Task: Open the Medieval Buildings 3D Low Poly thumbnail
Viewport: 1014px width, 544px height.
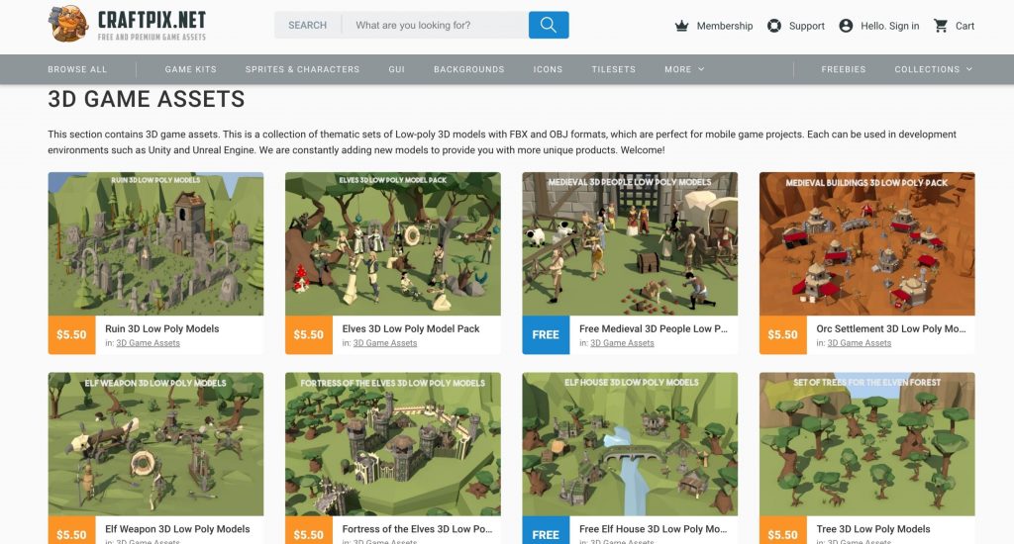Action: (x=866, y=243)
